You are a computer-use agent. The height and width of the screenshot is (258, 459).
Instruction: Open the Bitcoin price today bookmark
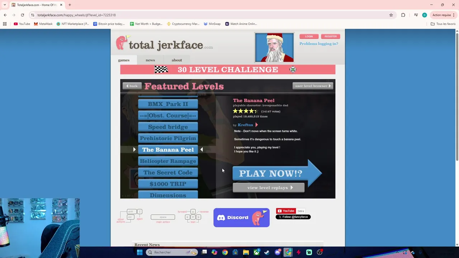[109, 24]
